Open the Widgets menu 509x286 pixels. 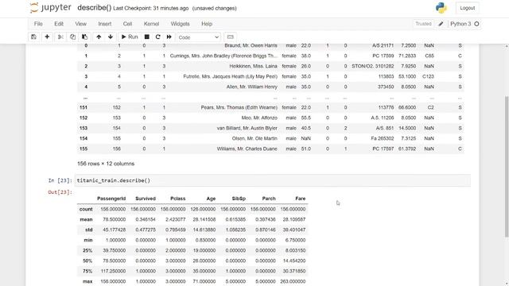point(181,24)
